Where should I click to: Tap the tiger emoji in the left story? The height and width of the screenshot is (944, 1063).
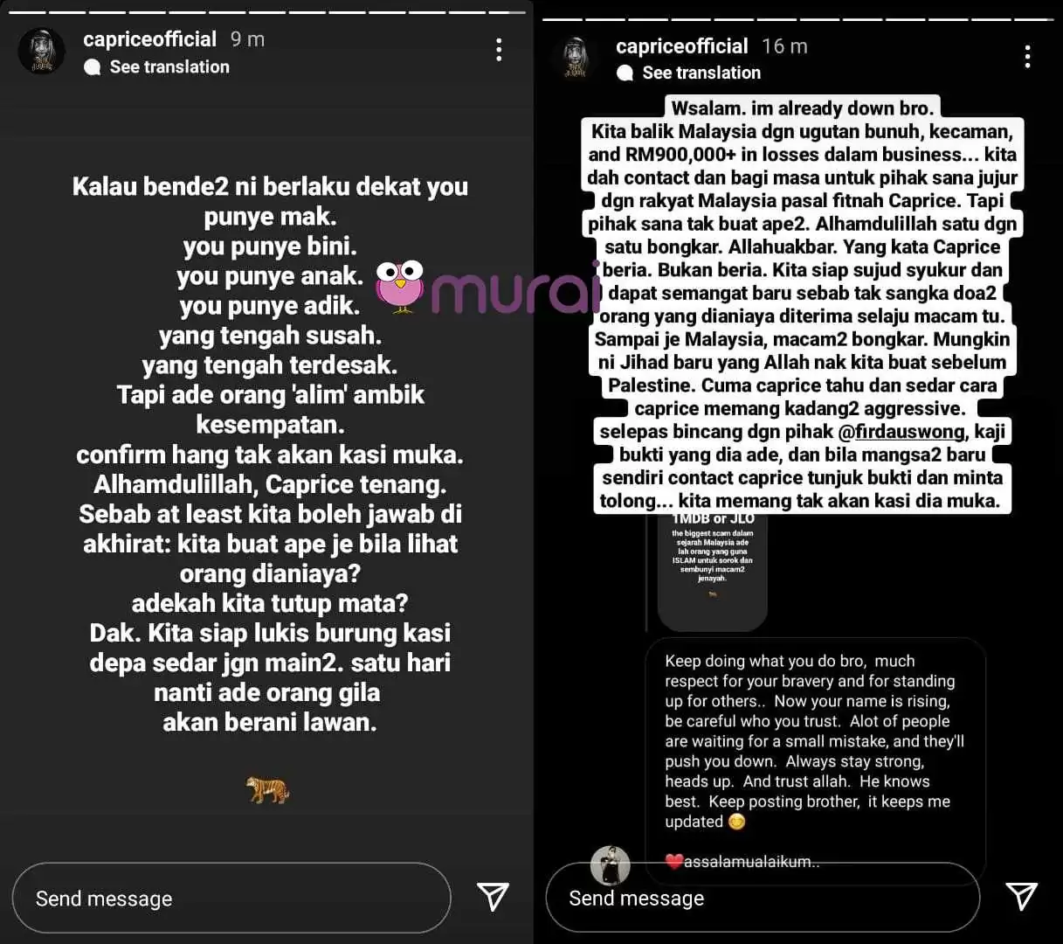click(267, 789)
